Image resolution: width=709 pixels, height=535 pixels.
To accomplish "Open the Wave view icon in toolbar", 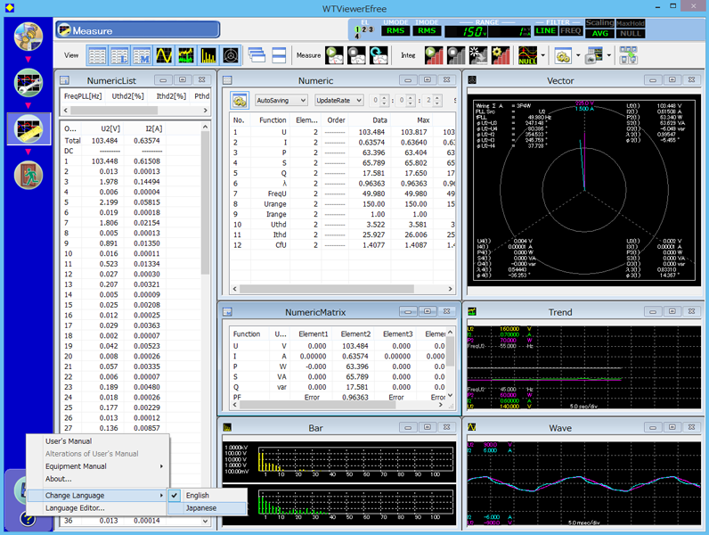I will [x=164, y=55].
